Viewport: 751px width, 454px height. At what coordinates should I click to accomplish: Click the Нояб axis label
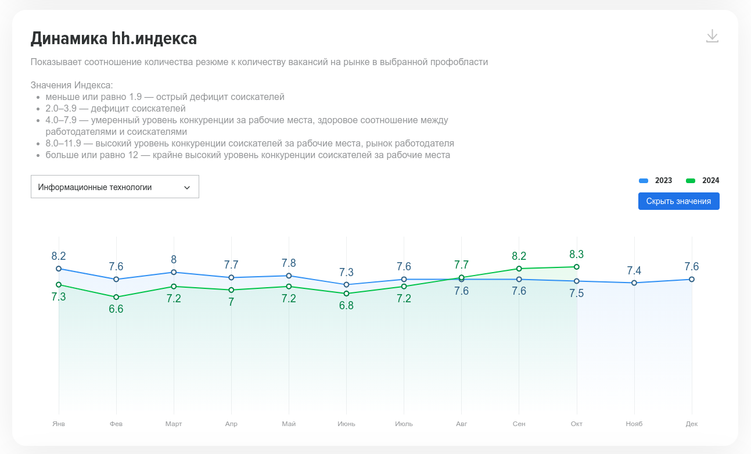(x=634, y=424)
